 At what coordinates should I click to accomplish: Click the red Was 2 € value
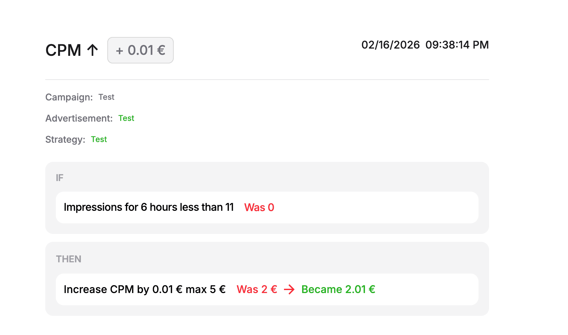[257, 289]
